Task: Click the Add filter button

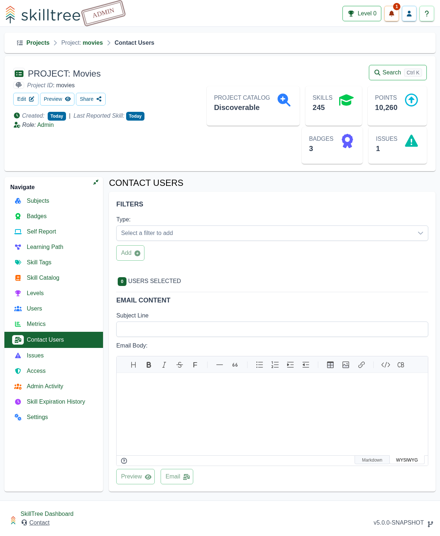Action: click(x=130, y=253)
